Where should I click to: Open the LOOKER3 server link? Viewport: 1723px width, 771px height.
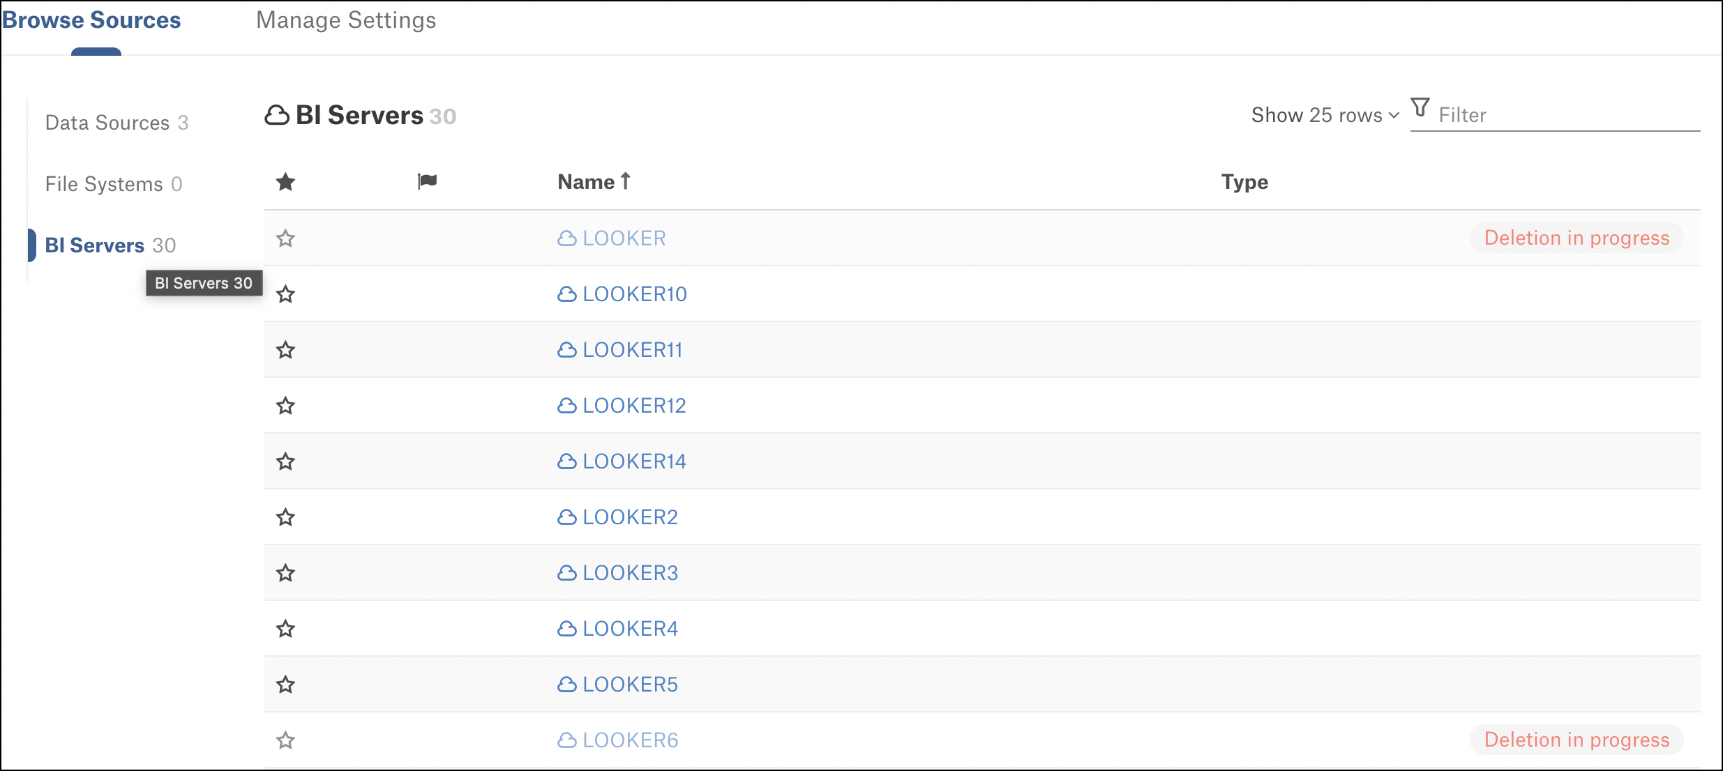coord(630,573)
